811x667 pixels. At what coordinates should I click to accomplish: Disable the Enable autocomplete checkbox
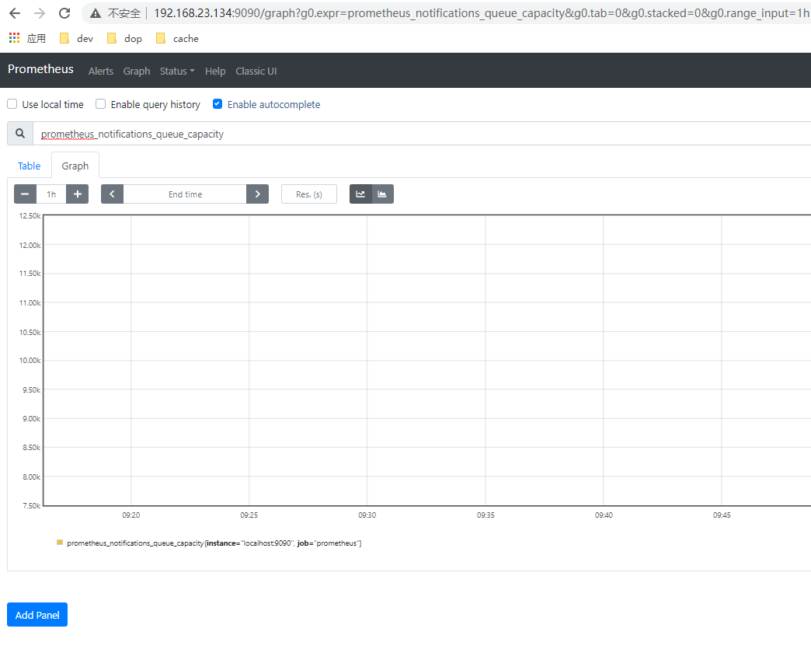217,103
